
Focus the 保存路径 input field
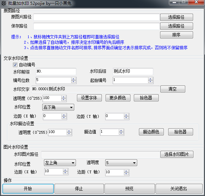point(97,26)
